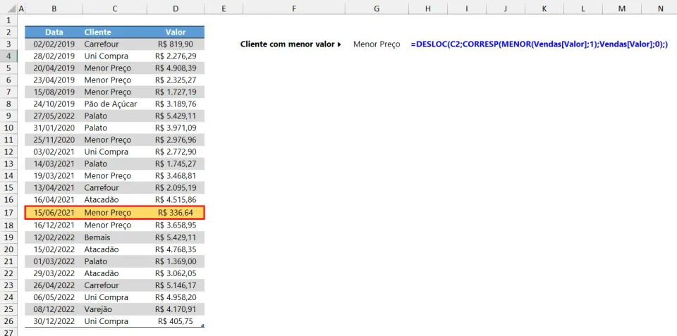Select value cell R$ 3.658,95
This screenshot has width=677, height=336.
176,225
